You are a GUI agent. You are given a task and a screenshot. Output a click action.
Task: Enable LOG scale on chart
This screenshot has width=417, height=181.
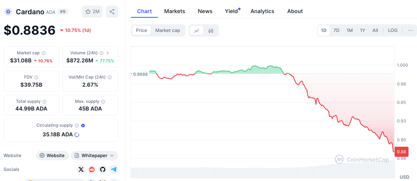coord(393,30)
